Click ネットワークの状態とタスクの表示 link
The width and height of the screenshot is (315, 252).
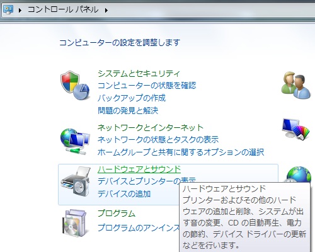pos(158,140)
